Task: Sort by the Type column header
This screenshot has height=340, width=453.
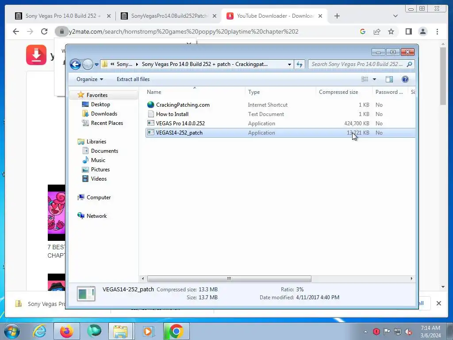Action: 280,92
